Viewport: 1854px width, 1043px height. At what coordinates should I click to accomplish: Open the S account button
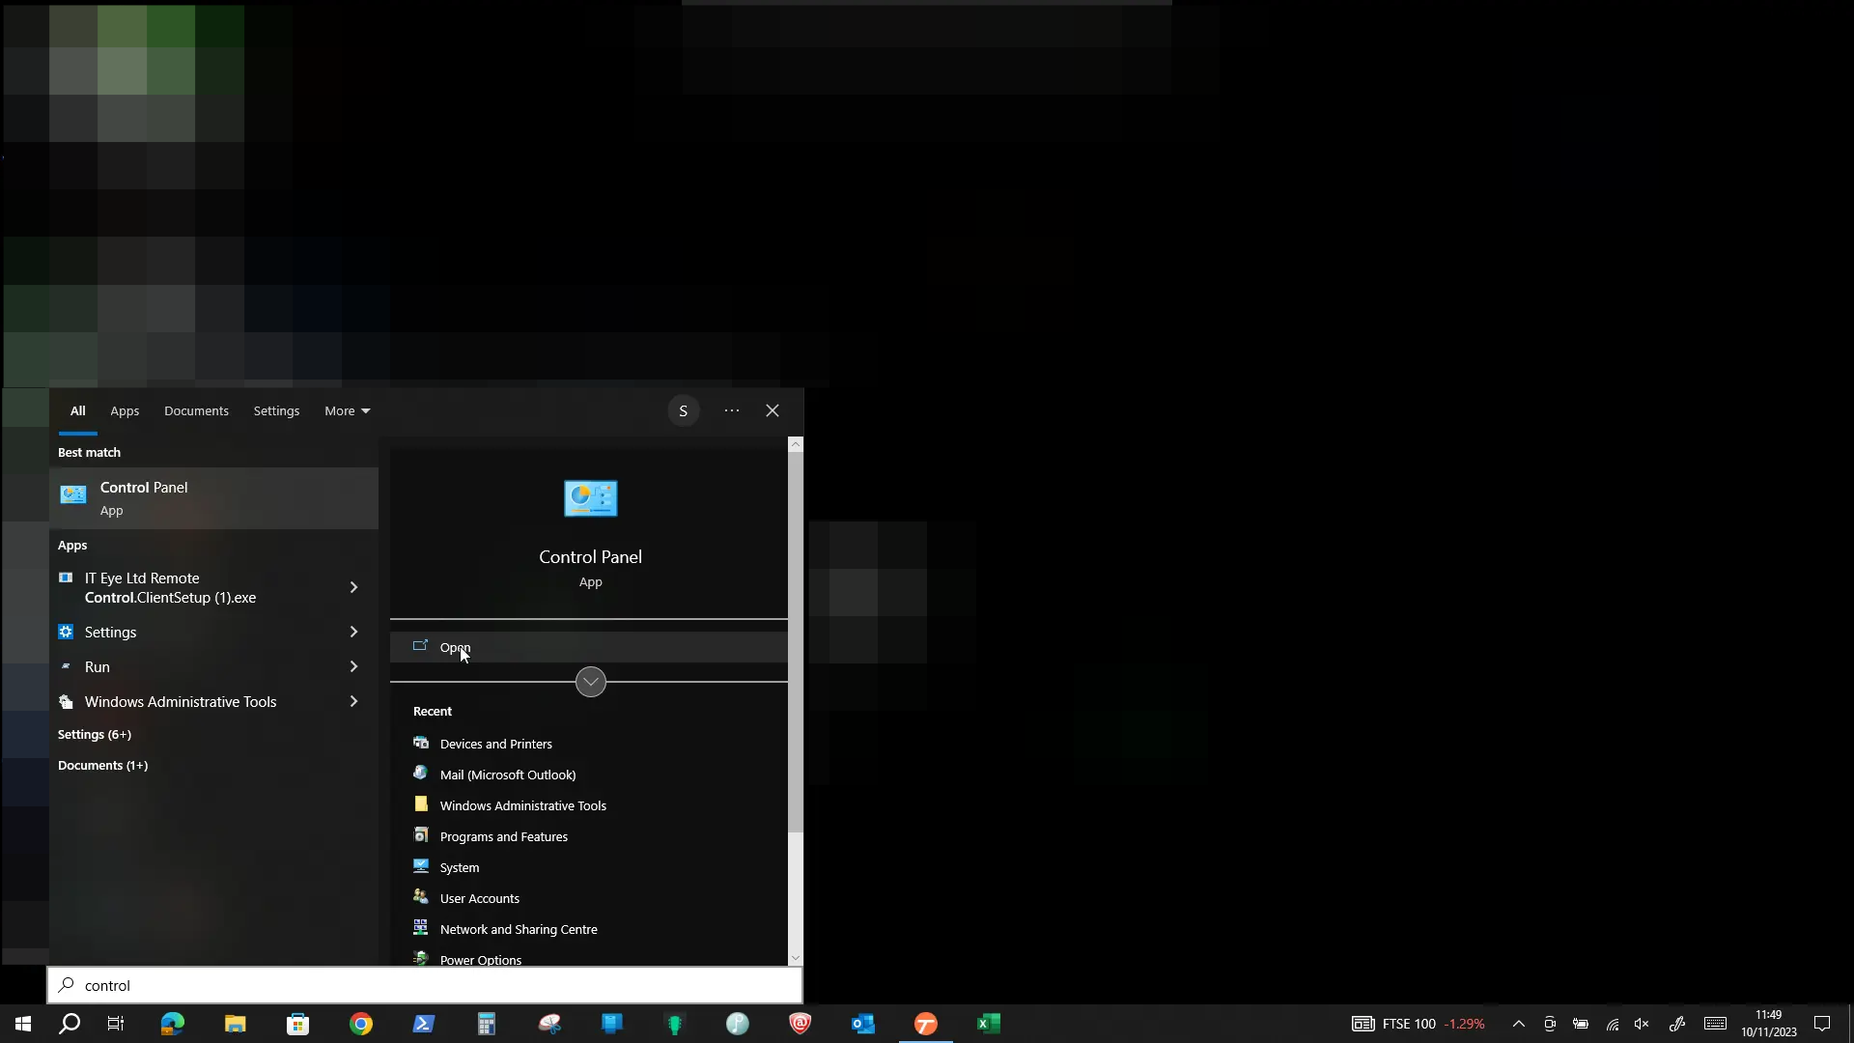click(x=683, y=410)
